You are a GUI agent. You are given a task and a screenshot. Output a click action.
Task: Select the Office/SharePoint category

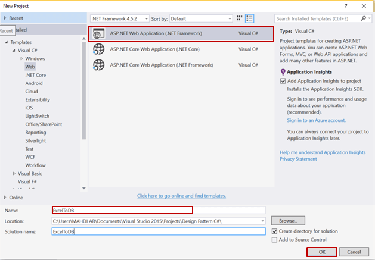(x=44, y=124)
